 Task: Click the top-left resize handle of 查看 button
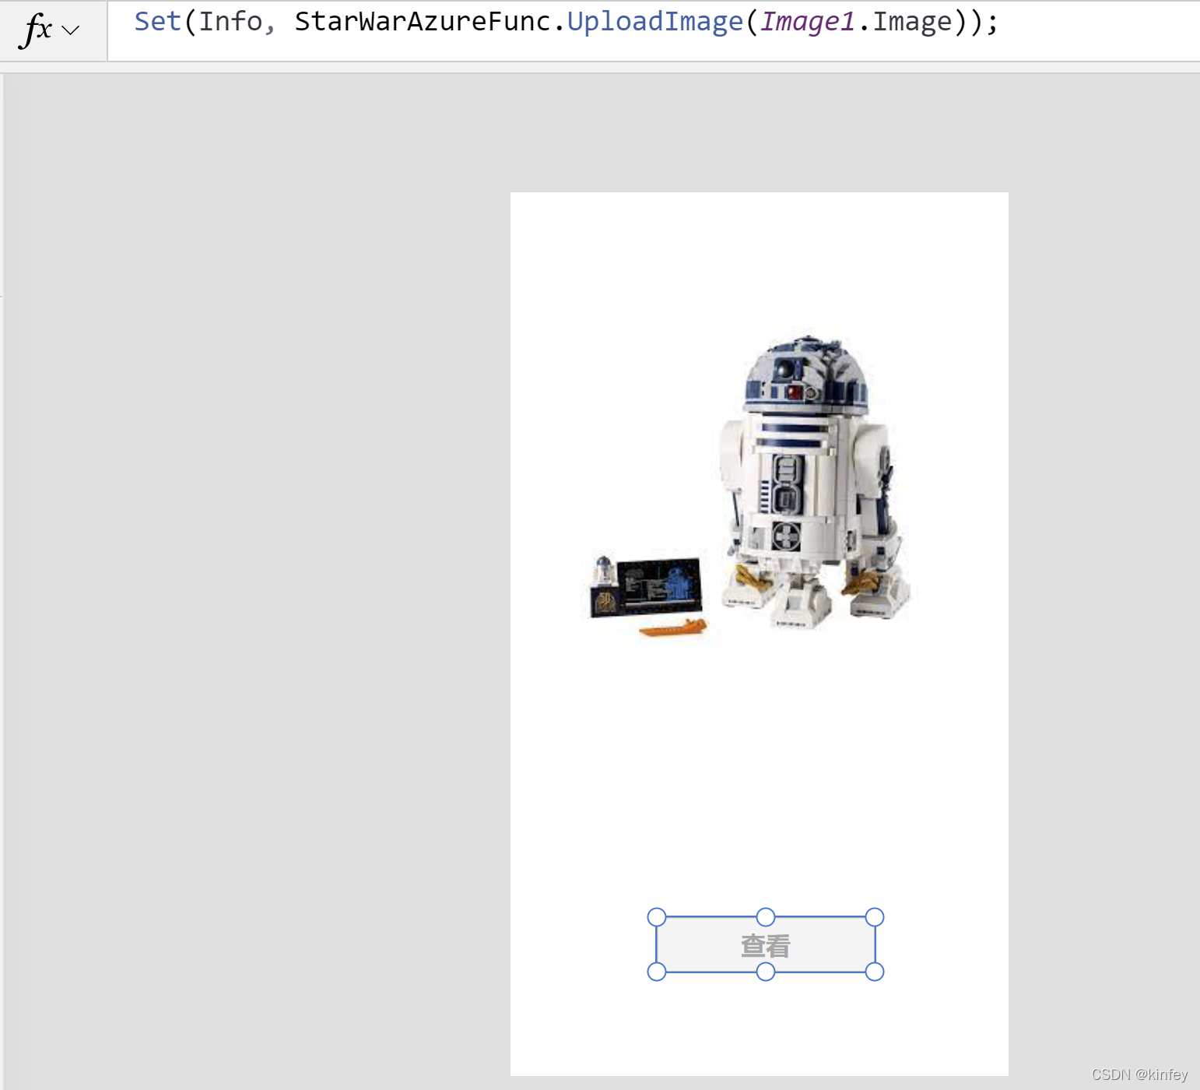[657, 917]
